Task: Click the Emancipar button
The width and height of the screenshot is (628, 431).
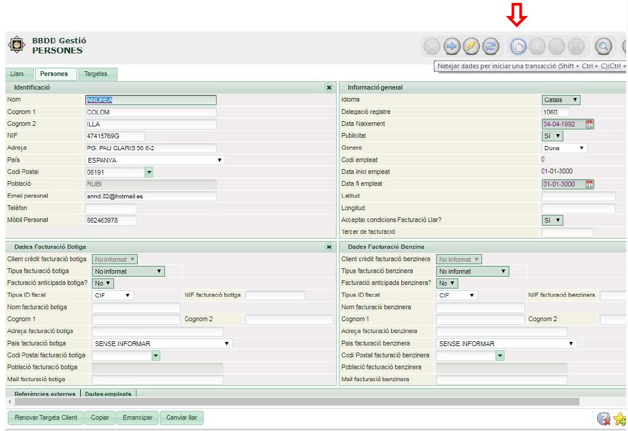Action: (x=138, y=417)
